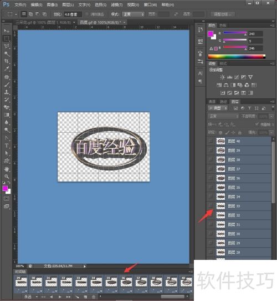Image resolution: width=277 pixels, height=301 pixels.
Task: Click the 调整边缘 refine edge button
Action: pyautogui.click(x=223, y=14)
